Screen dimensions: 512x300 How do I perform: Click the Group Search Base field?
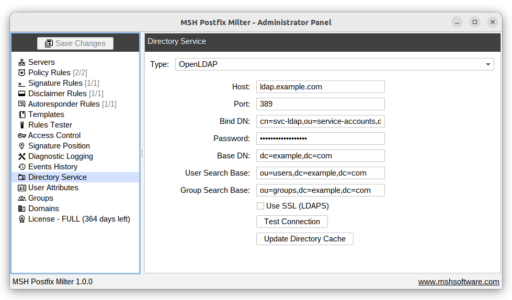coord(320,190)
